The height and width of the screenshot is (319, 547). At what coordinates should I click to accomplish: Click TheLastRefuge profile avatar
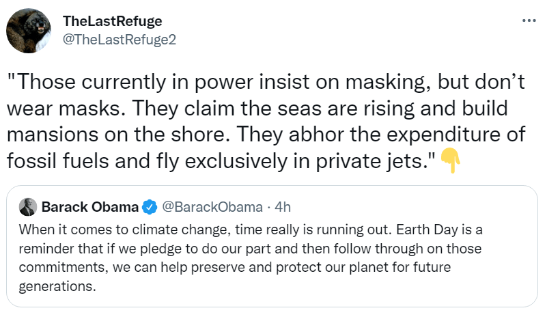click(27, 31)
